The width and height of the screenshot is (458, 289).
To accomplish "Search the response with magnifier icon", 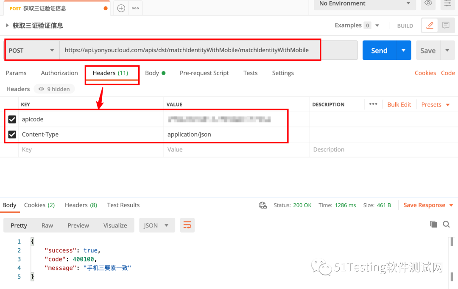I will [x=446, y=224].
